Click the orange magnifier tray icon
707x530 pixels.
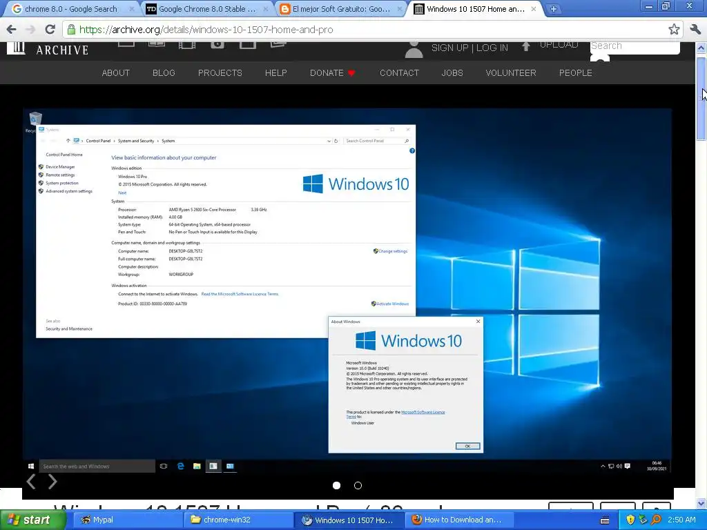pyautogui.click(x=656, y=520)
